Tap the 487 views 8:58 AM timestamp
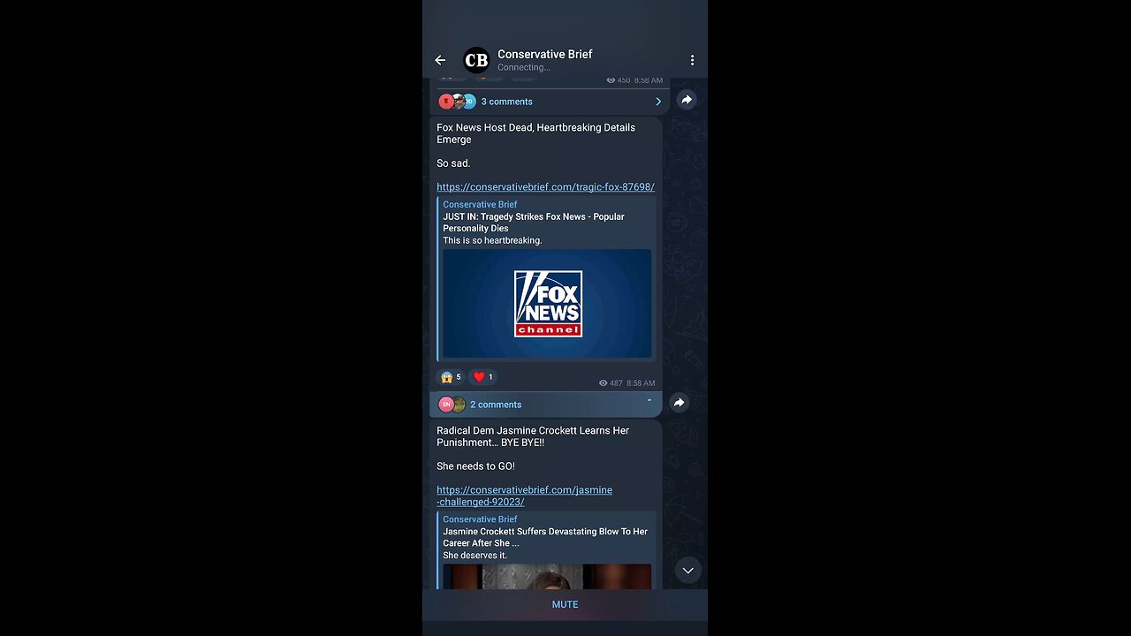Screen dimensions: 1131x636 [x=626, y=383]
